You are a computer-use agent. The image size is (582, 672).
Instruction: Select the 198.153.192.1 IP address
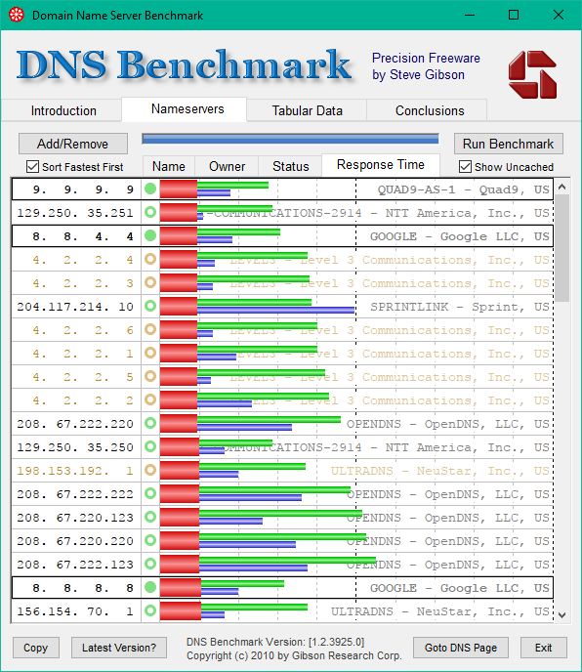pyautogui.click(x=76, y=470)
